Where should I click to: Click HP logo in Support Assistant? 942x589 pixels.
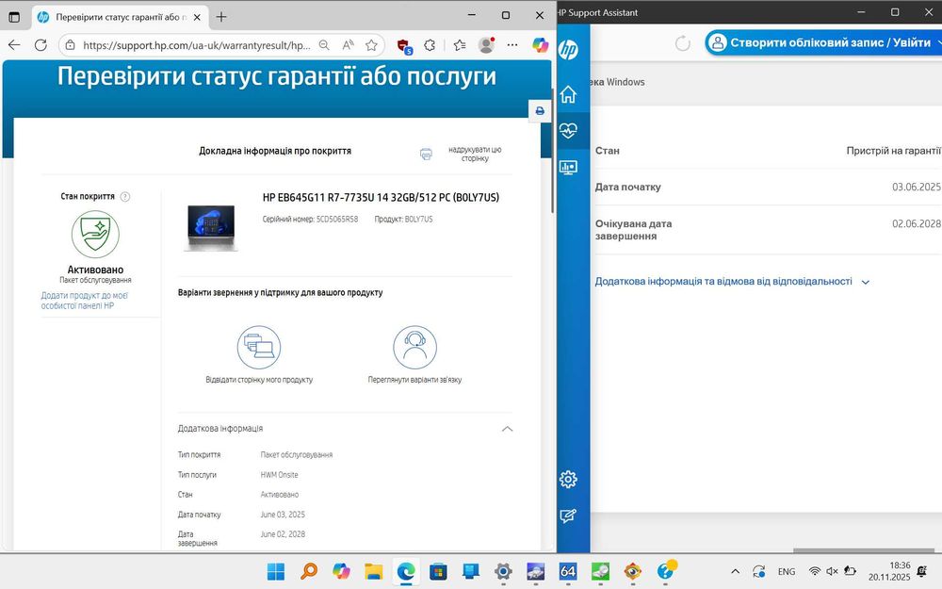(x=568, y=49)
